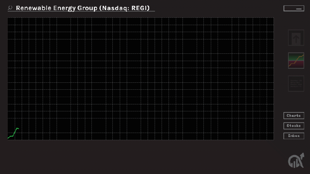
Task: Select the dimmed up-arrow thumbnail
Action: tap(296, 38)
